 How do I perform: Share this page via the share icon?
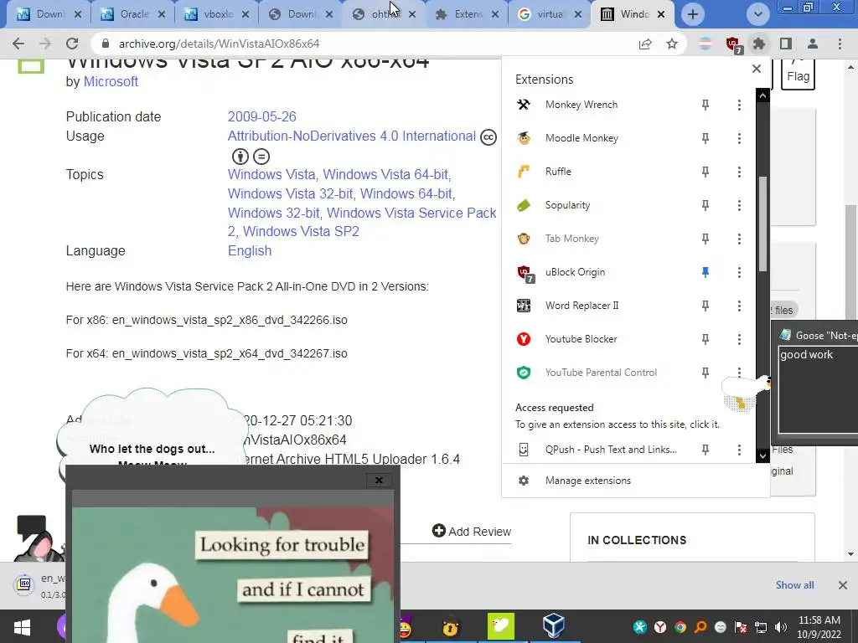click(646, 44)
